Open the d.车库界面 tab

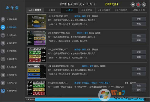87,10
